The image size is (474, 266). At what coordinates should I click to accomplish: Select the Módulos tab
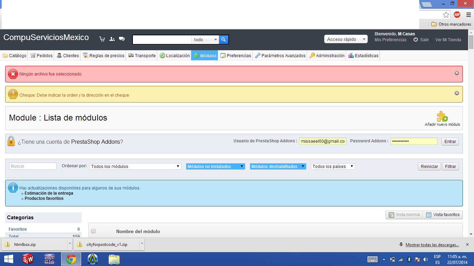(x=205, y=55)
